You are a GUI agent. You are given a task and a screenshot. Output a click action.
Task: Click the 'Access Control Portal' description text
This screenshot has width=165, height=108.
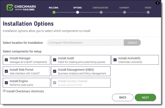click(70, 85)
